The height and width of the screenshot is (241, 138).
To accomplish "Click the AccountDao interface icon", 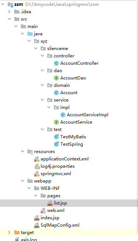I will (x=56, y=78).
